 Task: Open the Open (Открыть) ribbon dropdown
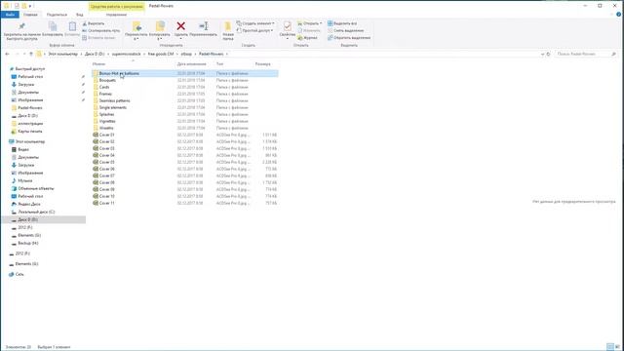point(310,23)
